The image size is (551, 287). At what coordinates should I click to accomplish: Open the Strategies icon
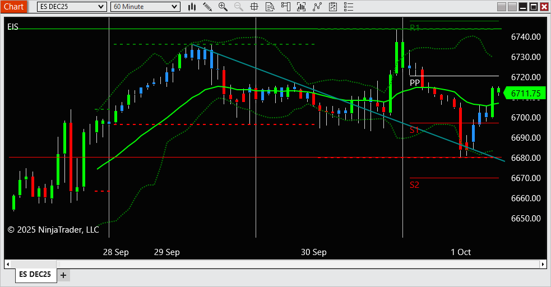[x=333, y=7]
